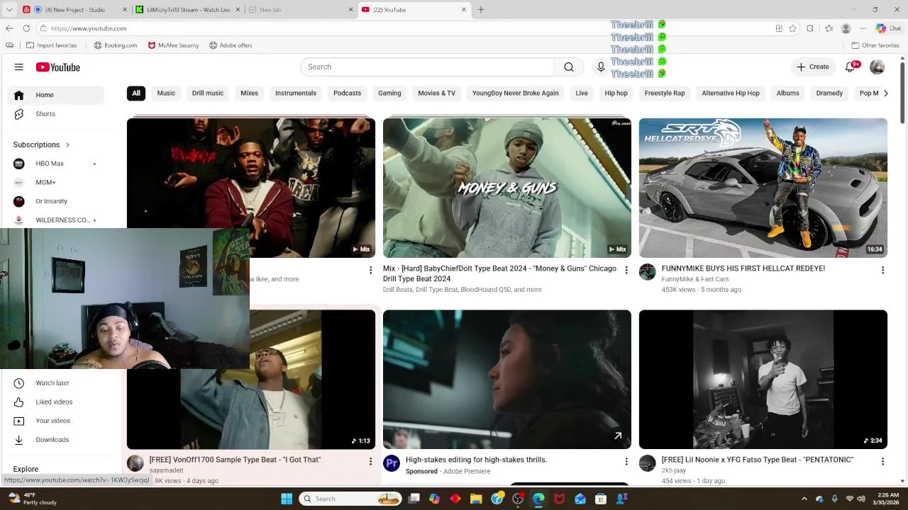Start voice search with microphone icon
The image size is (908, 510).
pos(601,67)
